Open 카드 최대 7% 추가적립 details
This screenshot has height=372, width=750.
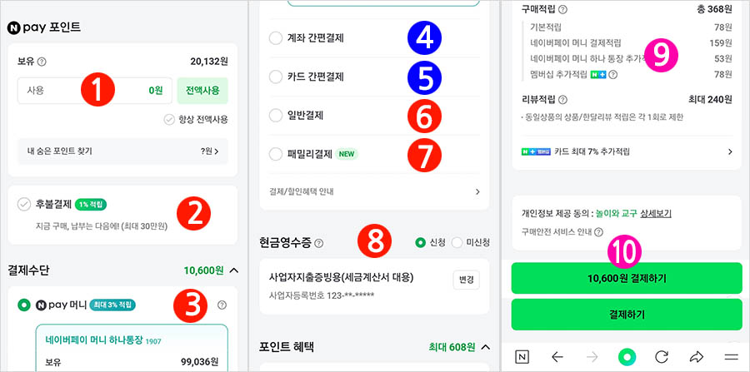tap(627, 151)
